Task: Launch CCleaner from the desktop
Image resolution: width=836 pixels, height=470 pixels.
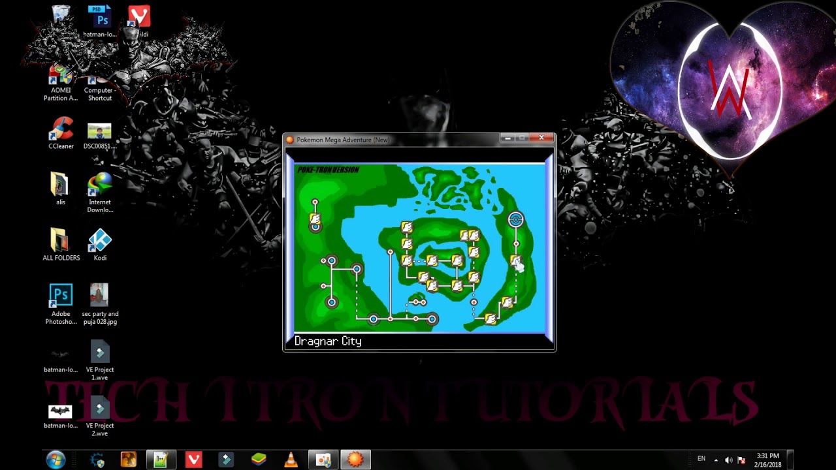Action: 61,134
